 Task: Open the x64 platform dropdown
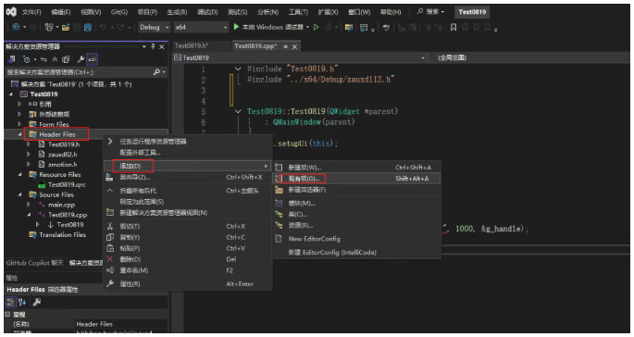point(202,27)
